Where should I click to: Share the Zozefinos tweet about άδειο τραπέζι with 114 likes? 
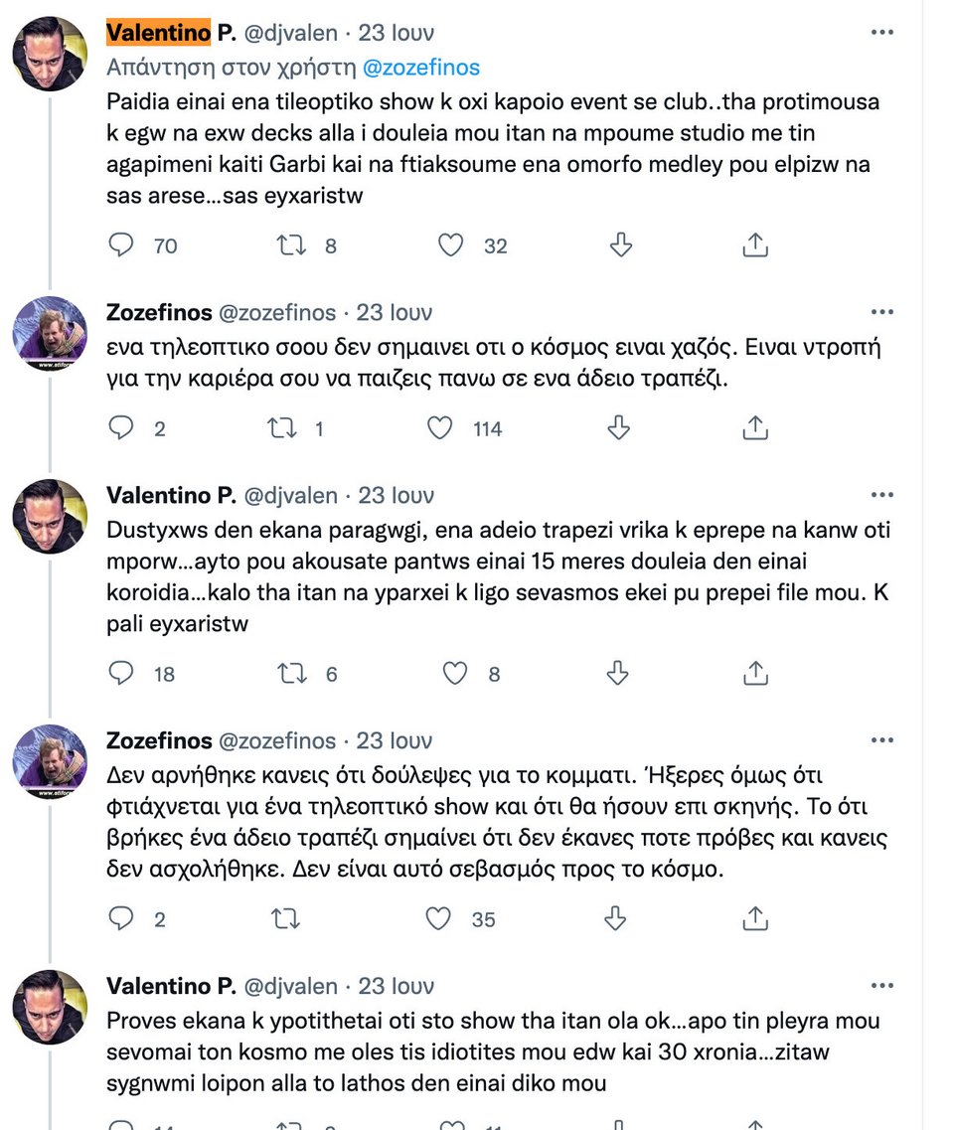click(755, 428)
